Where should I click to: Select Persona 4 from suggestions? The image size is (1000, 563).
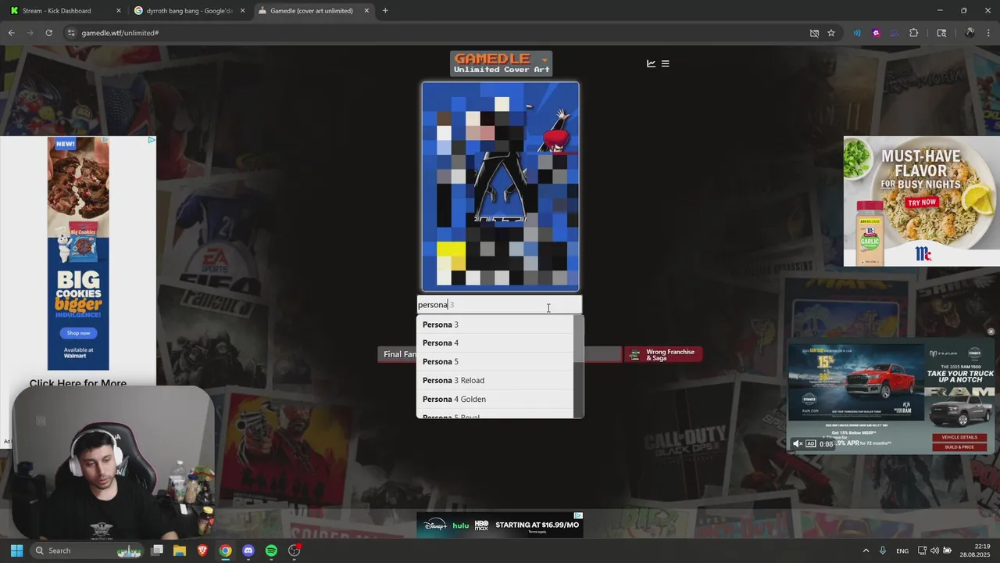495,342
